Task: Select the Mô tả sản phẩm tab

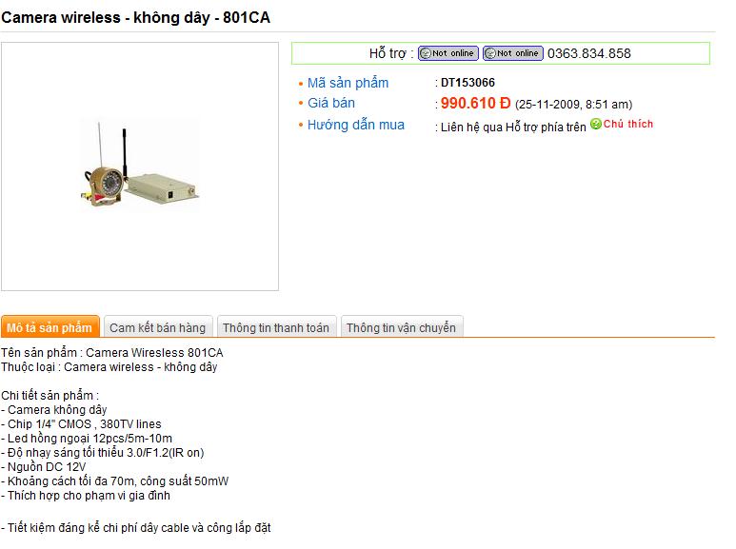Action: (x=50, y=327)
